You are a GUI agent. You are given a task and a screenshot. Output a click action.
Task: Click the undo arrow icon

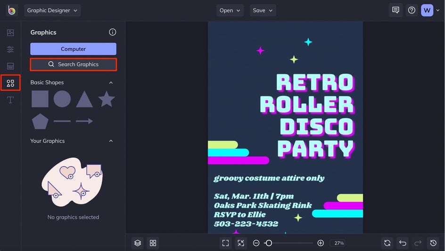[x=403, y=243]
